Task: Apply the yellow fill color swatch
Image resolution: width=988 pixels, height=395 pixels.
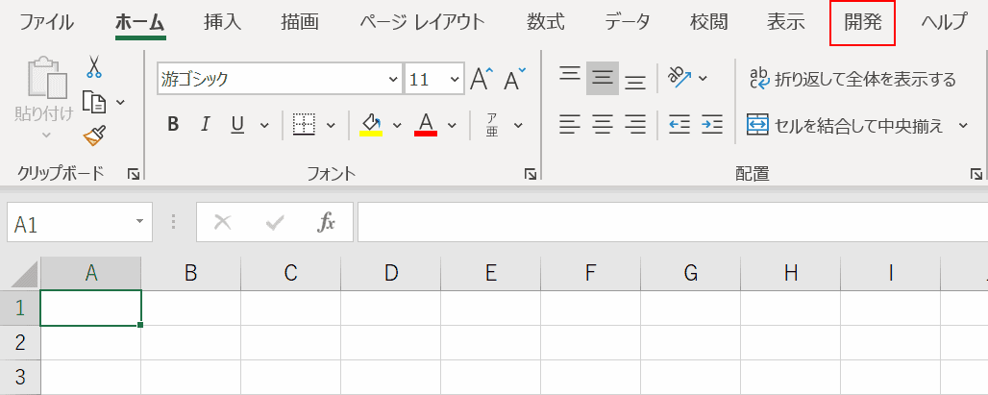Action: pyautogui.click(x=371, y=124)
